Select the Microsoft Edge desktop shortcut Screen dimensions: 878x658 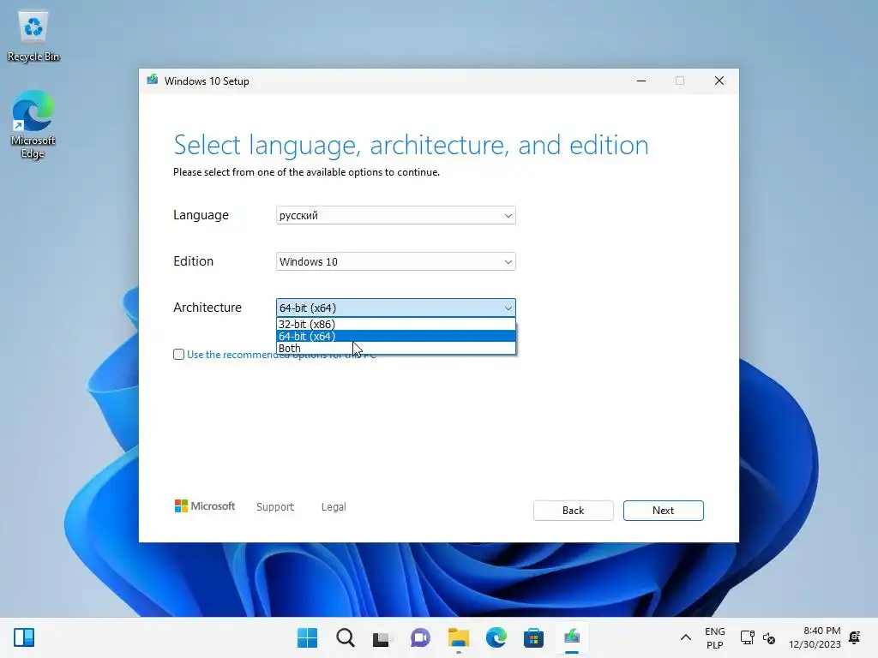(33, 124)
